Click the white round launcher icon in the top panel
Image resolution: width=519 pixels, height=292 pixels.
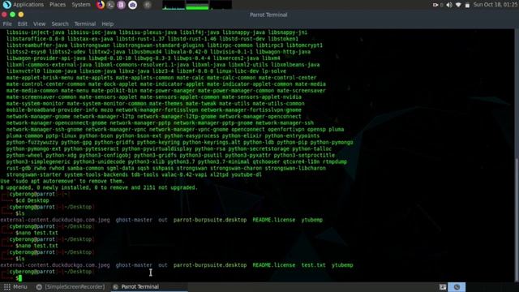click(133, 5)
